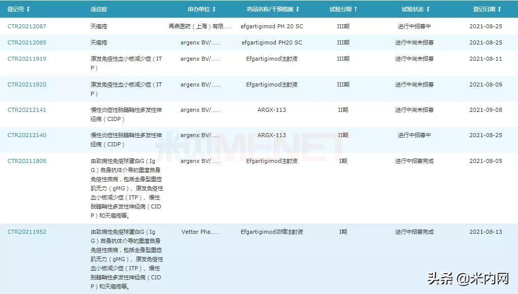Select drug cell efgartigimod PH 20 SC
Image resolution: width=518 pixels, height=294 pixels.
[272, 26]
